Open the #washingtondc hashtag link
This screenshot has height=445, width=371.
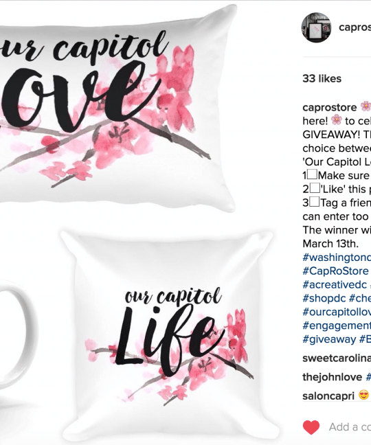click(337, 258)
